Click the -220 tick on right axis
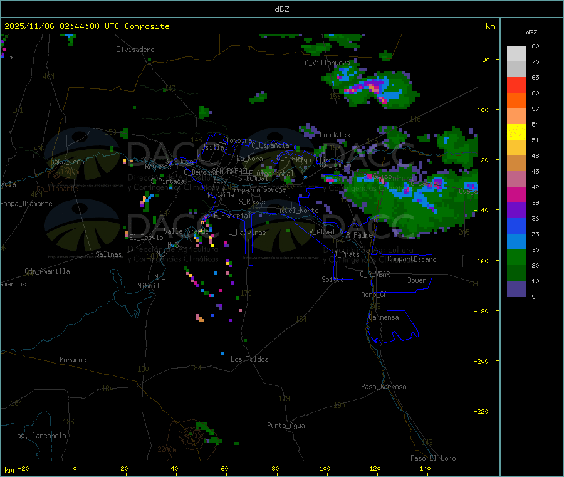The height and width of the screenshot is (477, 564). [482, 412]
